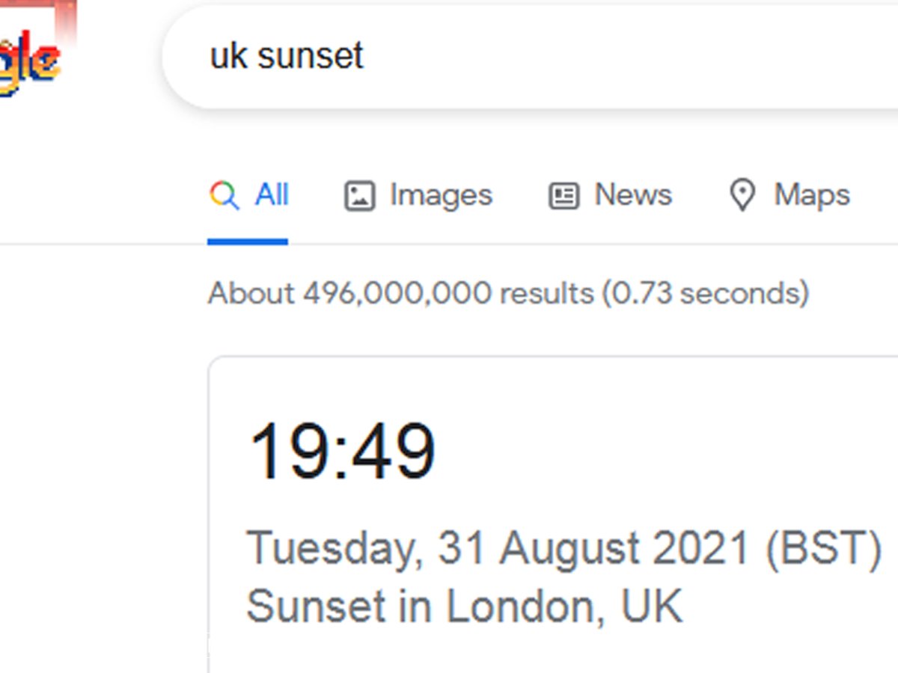Go to the Maps tab label

pos(812,196)
